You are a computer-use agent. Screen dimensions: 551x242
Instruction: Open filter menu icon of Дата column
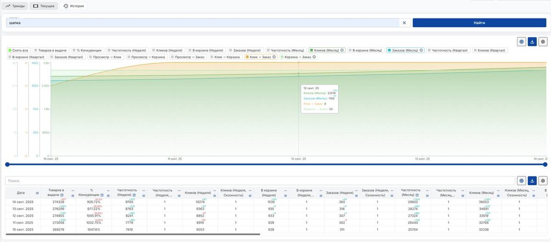point(37,193)
